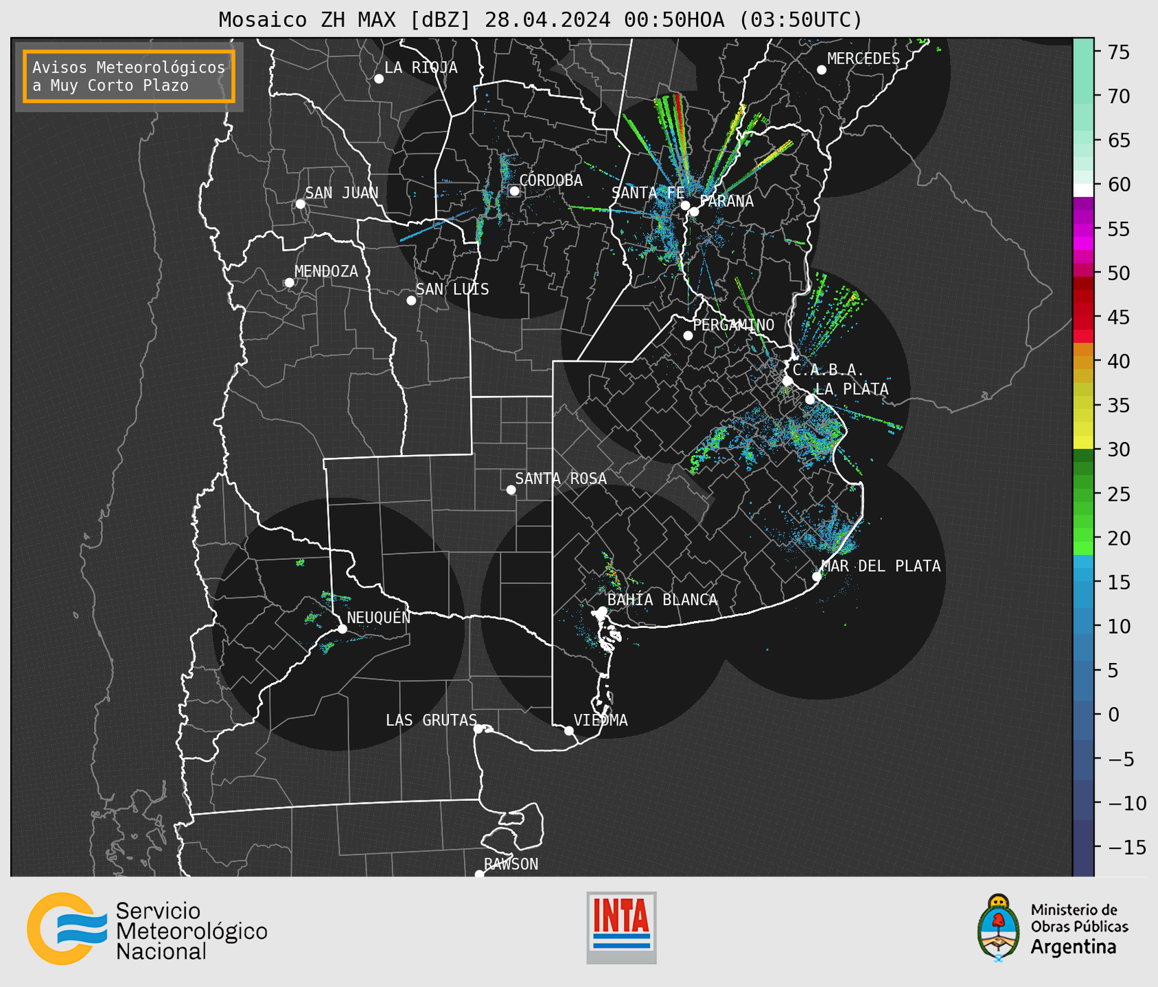Click the SANTA ROSA label text
The width and height of the screenshot is (1158, 987).
click(x=561, y=478)
